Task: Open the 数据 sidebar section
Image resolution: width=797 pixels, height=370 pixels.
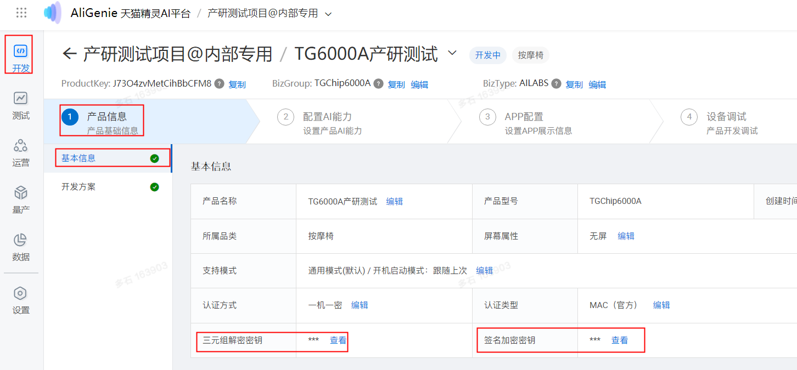Action: tap(21, 247)
